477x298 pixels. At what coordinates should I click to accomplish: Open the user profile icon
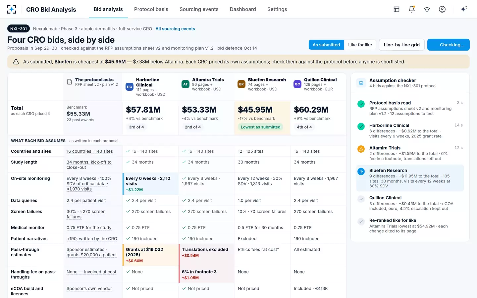pyautogui.click(x=442, y=9)
